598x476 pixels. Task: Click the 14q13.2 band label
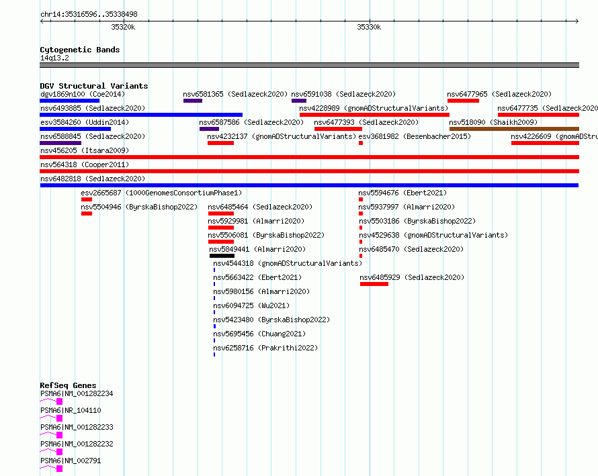pos(54,58)
